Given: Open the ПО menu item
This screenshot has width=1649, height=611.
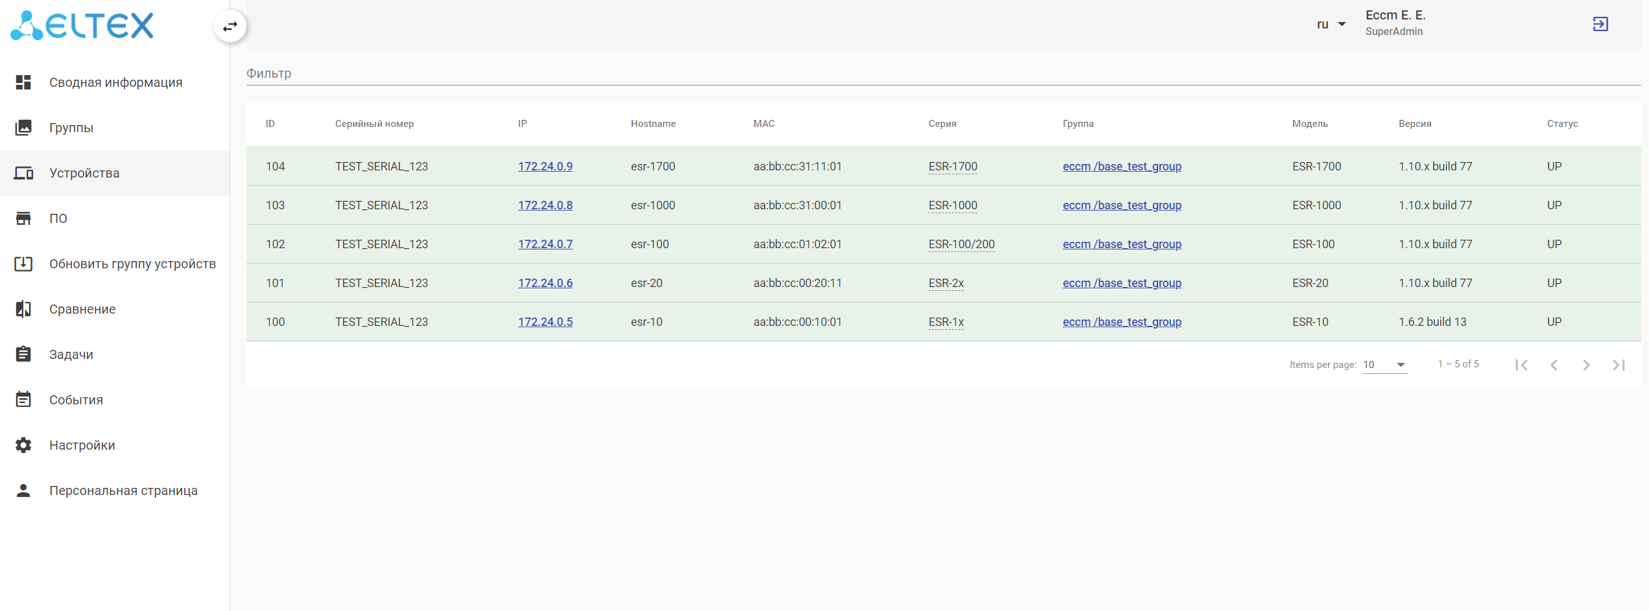Looking at the screenshot, I should pyautogui.click(x=58, y=218).
